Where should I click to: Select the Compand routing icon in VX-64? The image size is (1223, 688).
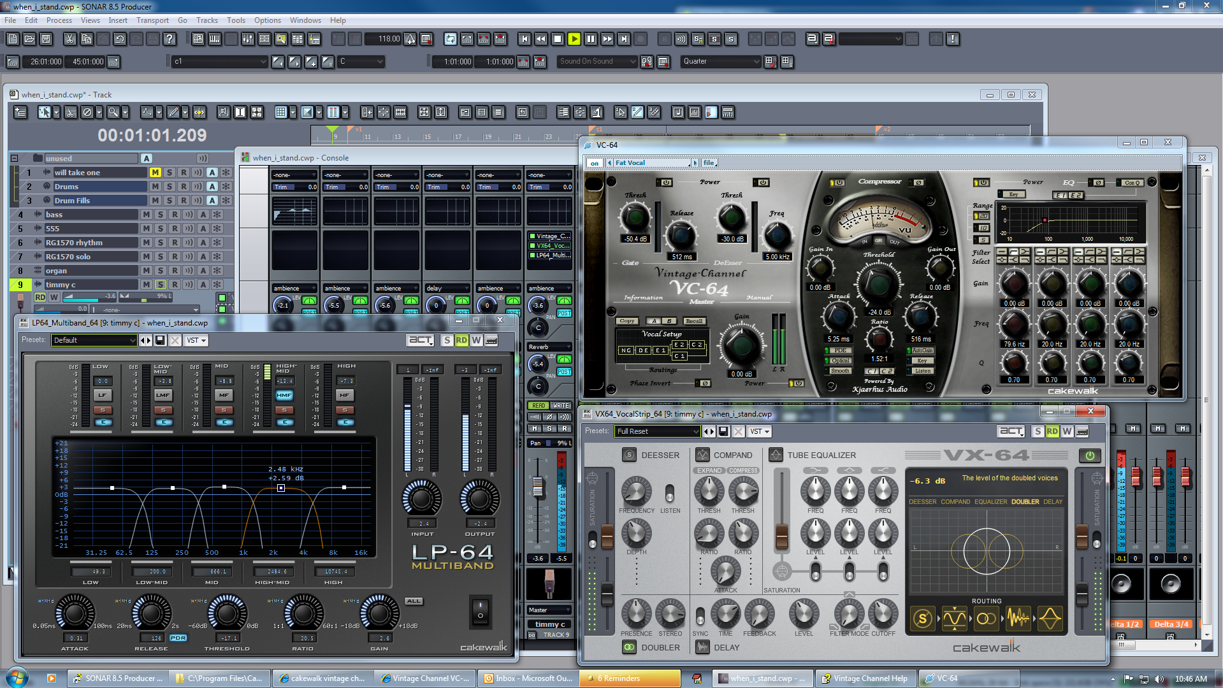(x=954, y=618)
